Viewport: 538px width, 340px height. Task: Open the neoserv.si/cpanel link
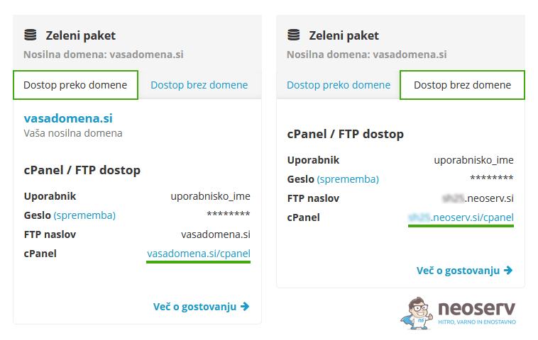[x=461, y=217]
